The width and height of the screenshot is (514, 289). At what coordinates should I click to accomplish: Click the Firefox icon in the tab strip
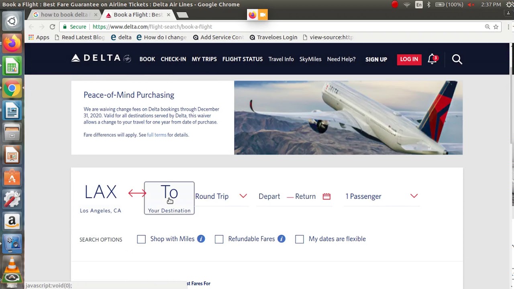coord(252,15)
